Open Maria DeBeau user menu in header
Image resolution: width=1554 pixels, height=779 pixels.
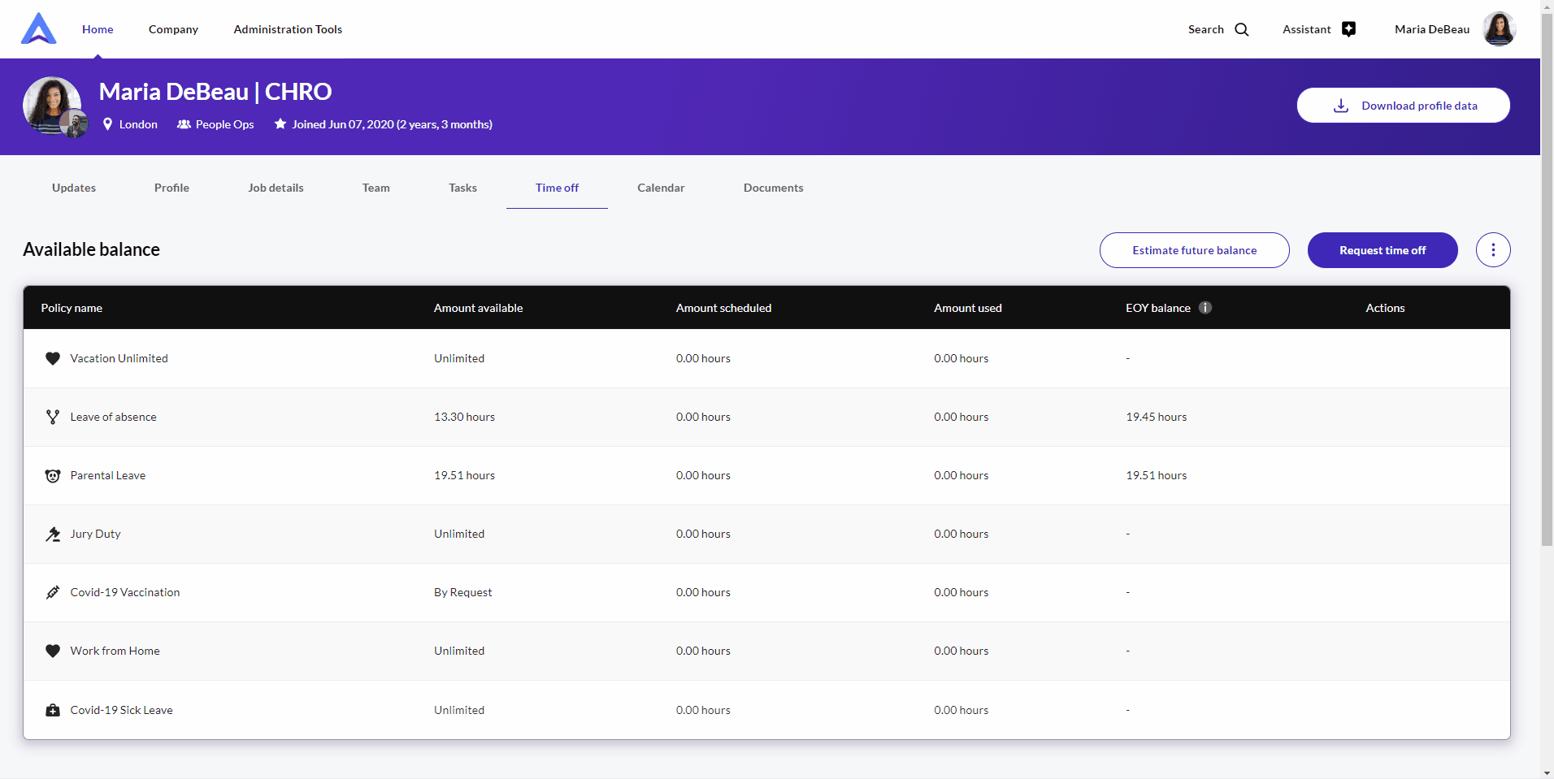(x=1453, y=29)
